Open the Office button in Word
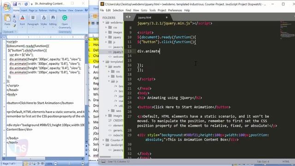 click(x=6, y=6)
